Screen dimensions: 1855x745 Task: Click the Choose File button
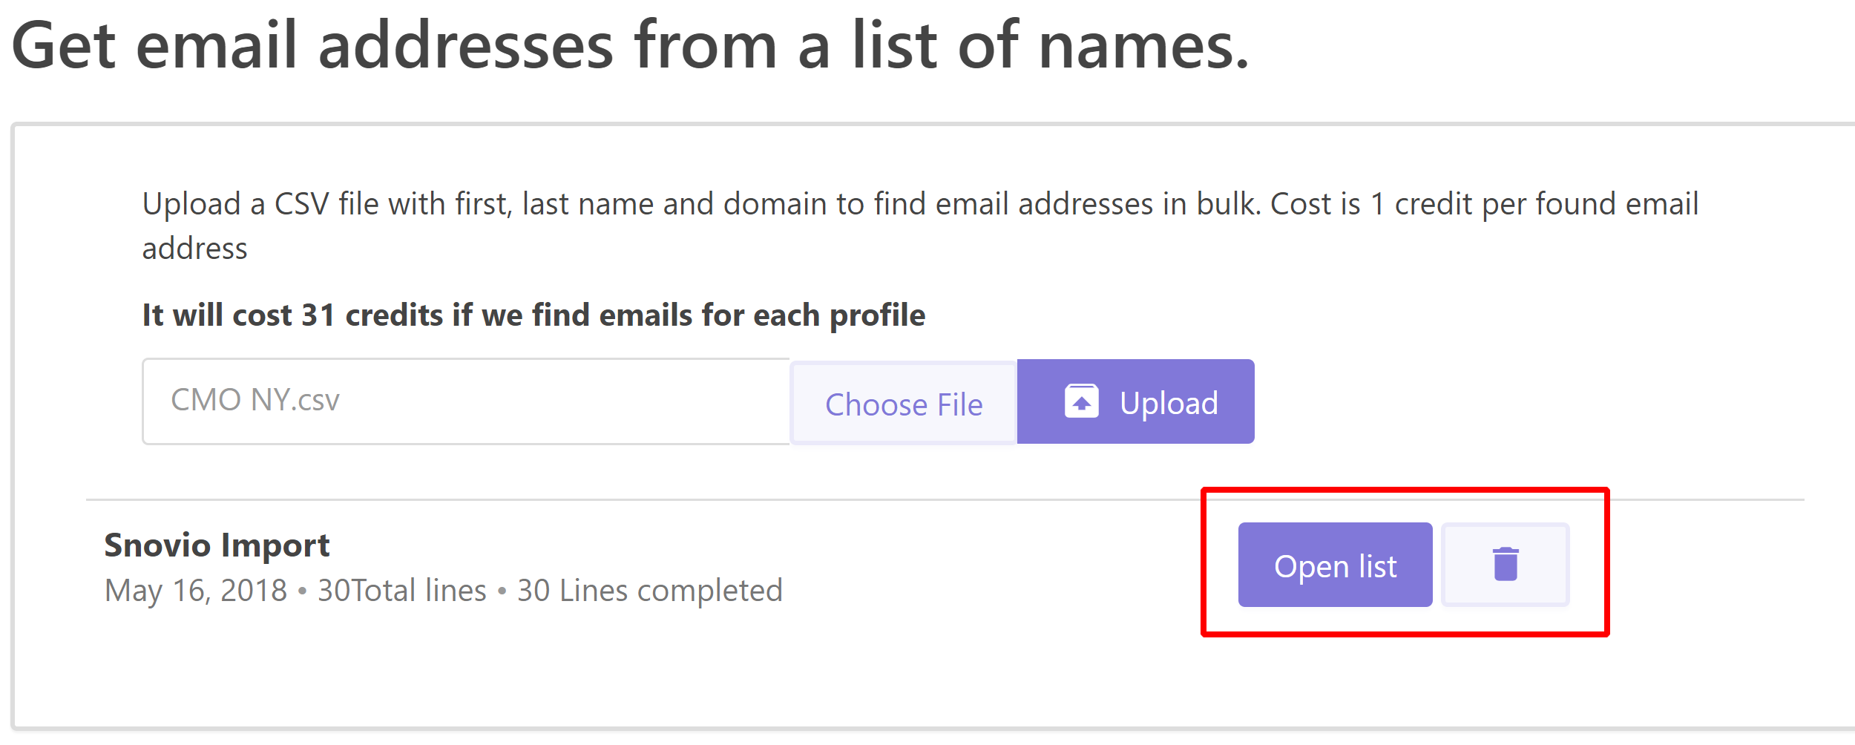904,403
